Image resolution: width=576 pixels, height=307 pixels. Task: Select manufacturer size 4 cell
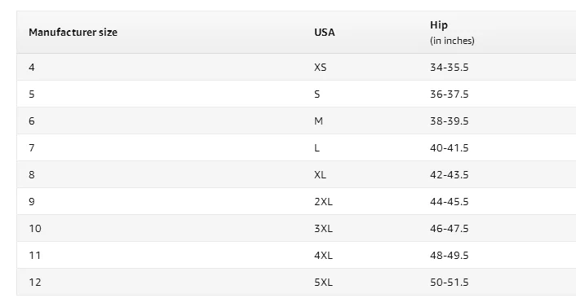click(32, 67)
